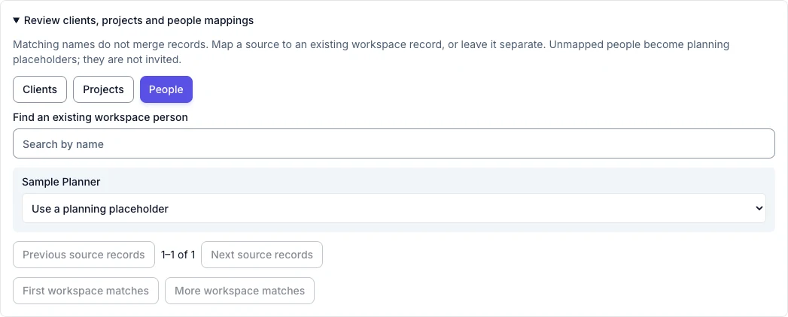Click First workspace matches button

coord(86,291)
